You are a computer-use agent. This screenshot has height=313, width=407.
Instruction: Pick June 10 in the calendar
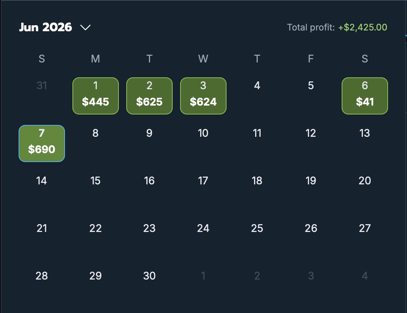tap(203, 133)
